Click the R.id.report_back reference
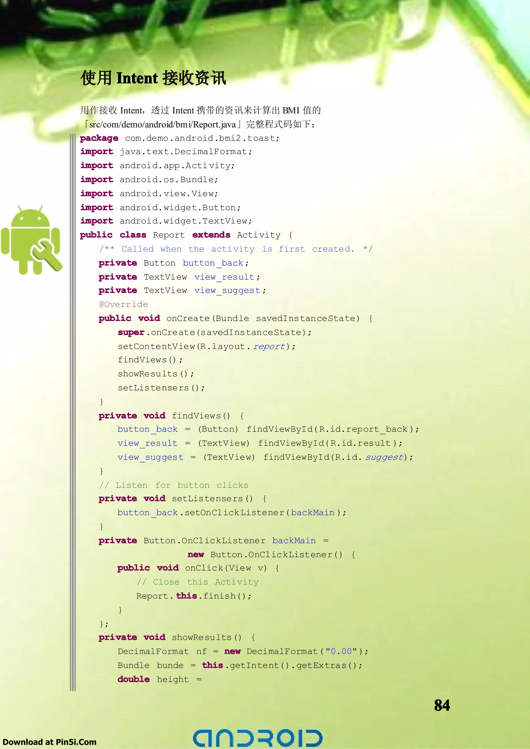The height and width of the screenshot is (749, 530). point(363,429)
